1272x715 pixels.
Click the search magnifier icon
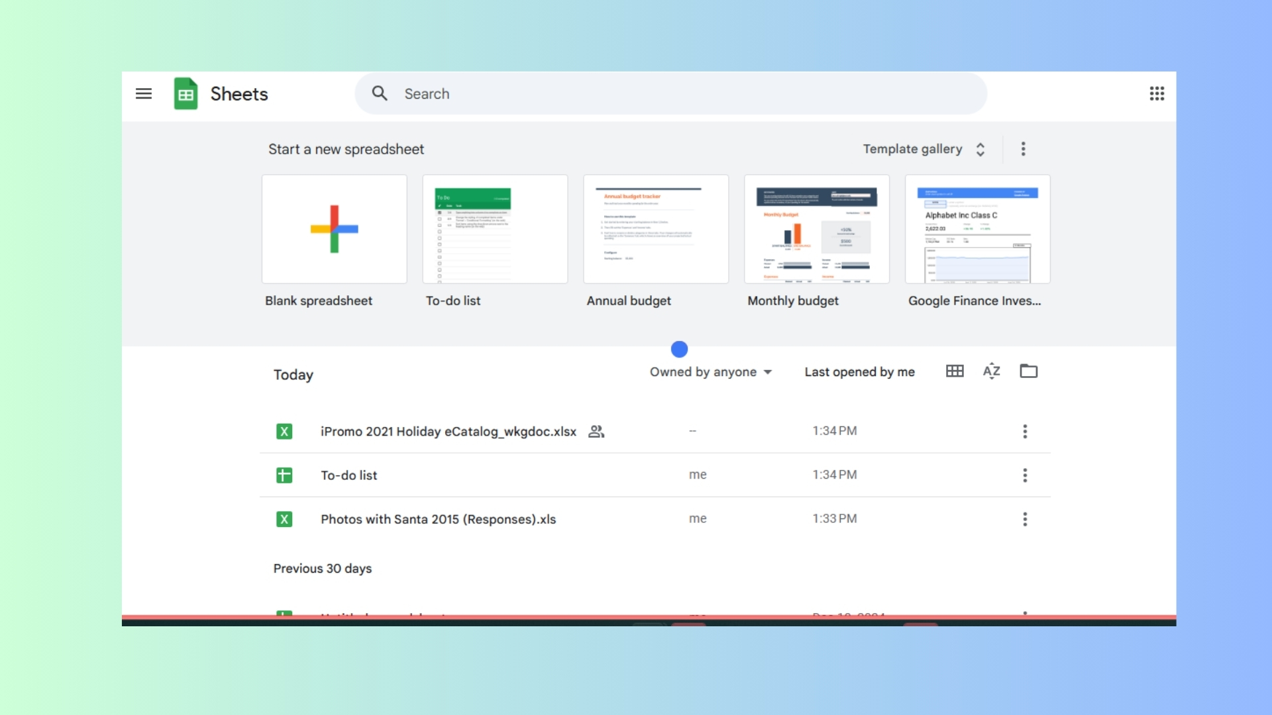[380, 94]
